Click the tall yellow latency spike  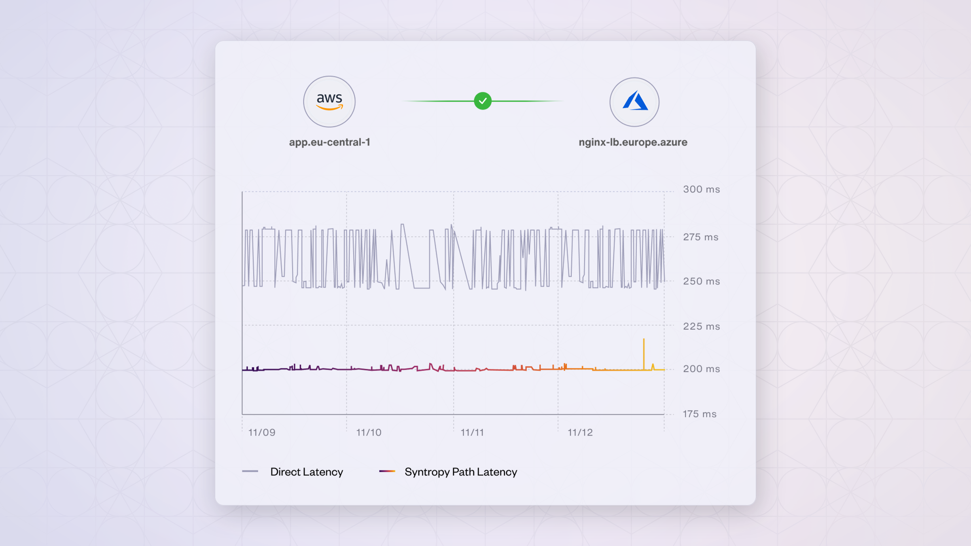(644, 353)
